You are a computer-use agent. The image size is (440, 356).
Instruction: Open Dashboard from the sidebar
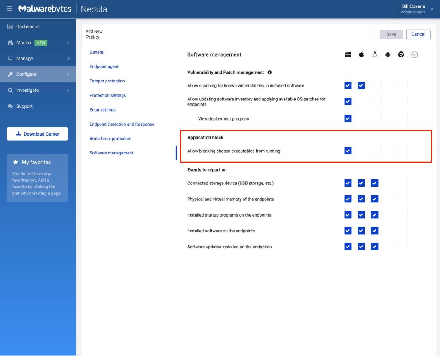(27, 27)
